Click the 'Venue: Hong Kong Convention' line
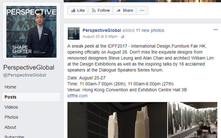The image size is (221, 138). [x=127, y=90]
